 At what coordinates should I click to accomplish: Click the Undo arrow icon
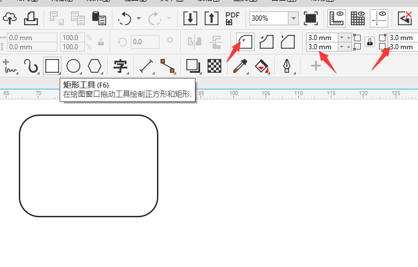[124, 18]
